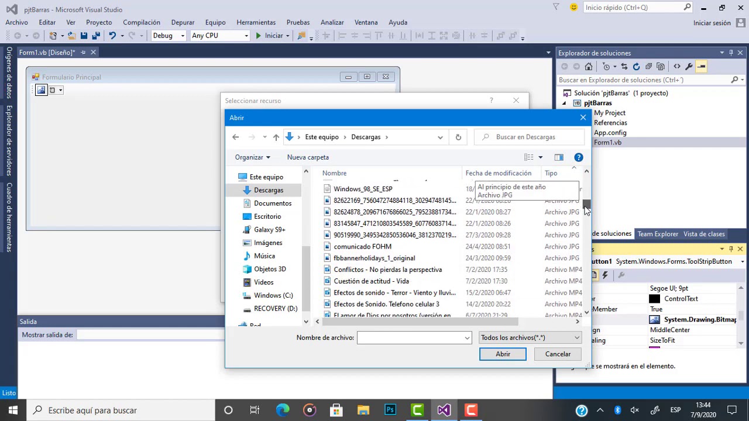Click the Save icon in Visual Studio toolbar

point(84,36)
